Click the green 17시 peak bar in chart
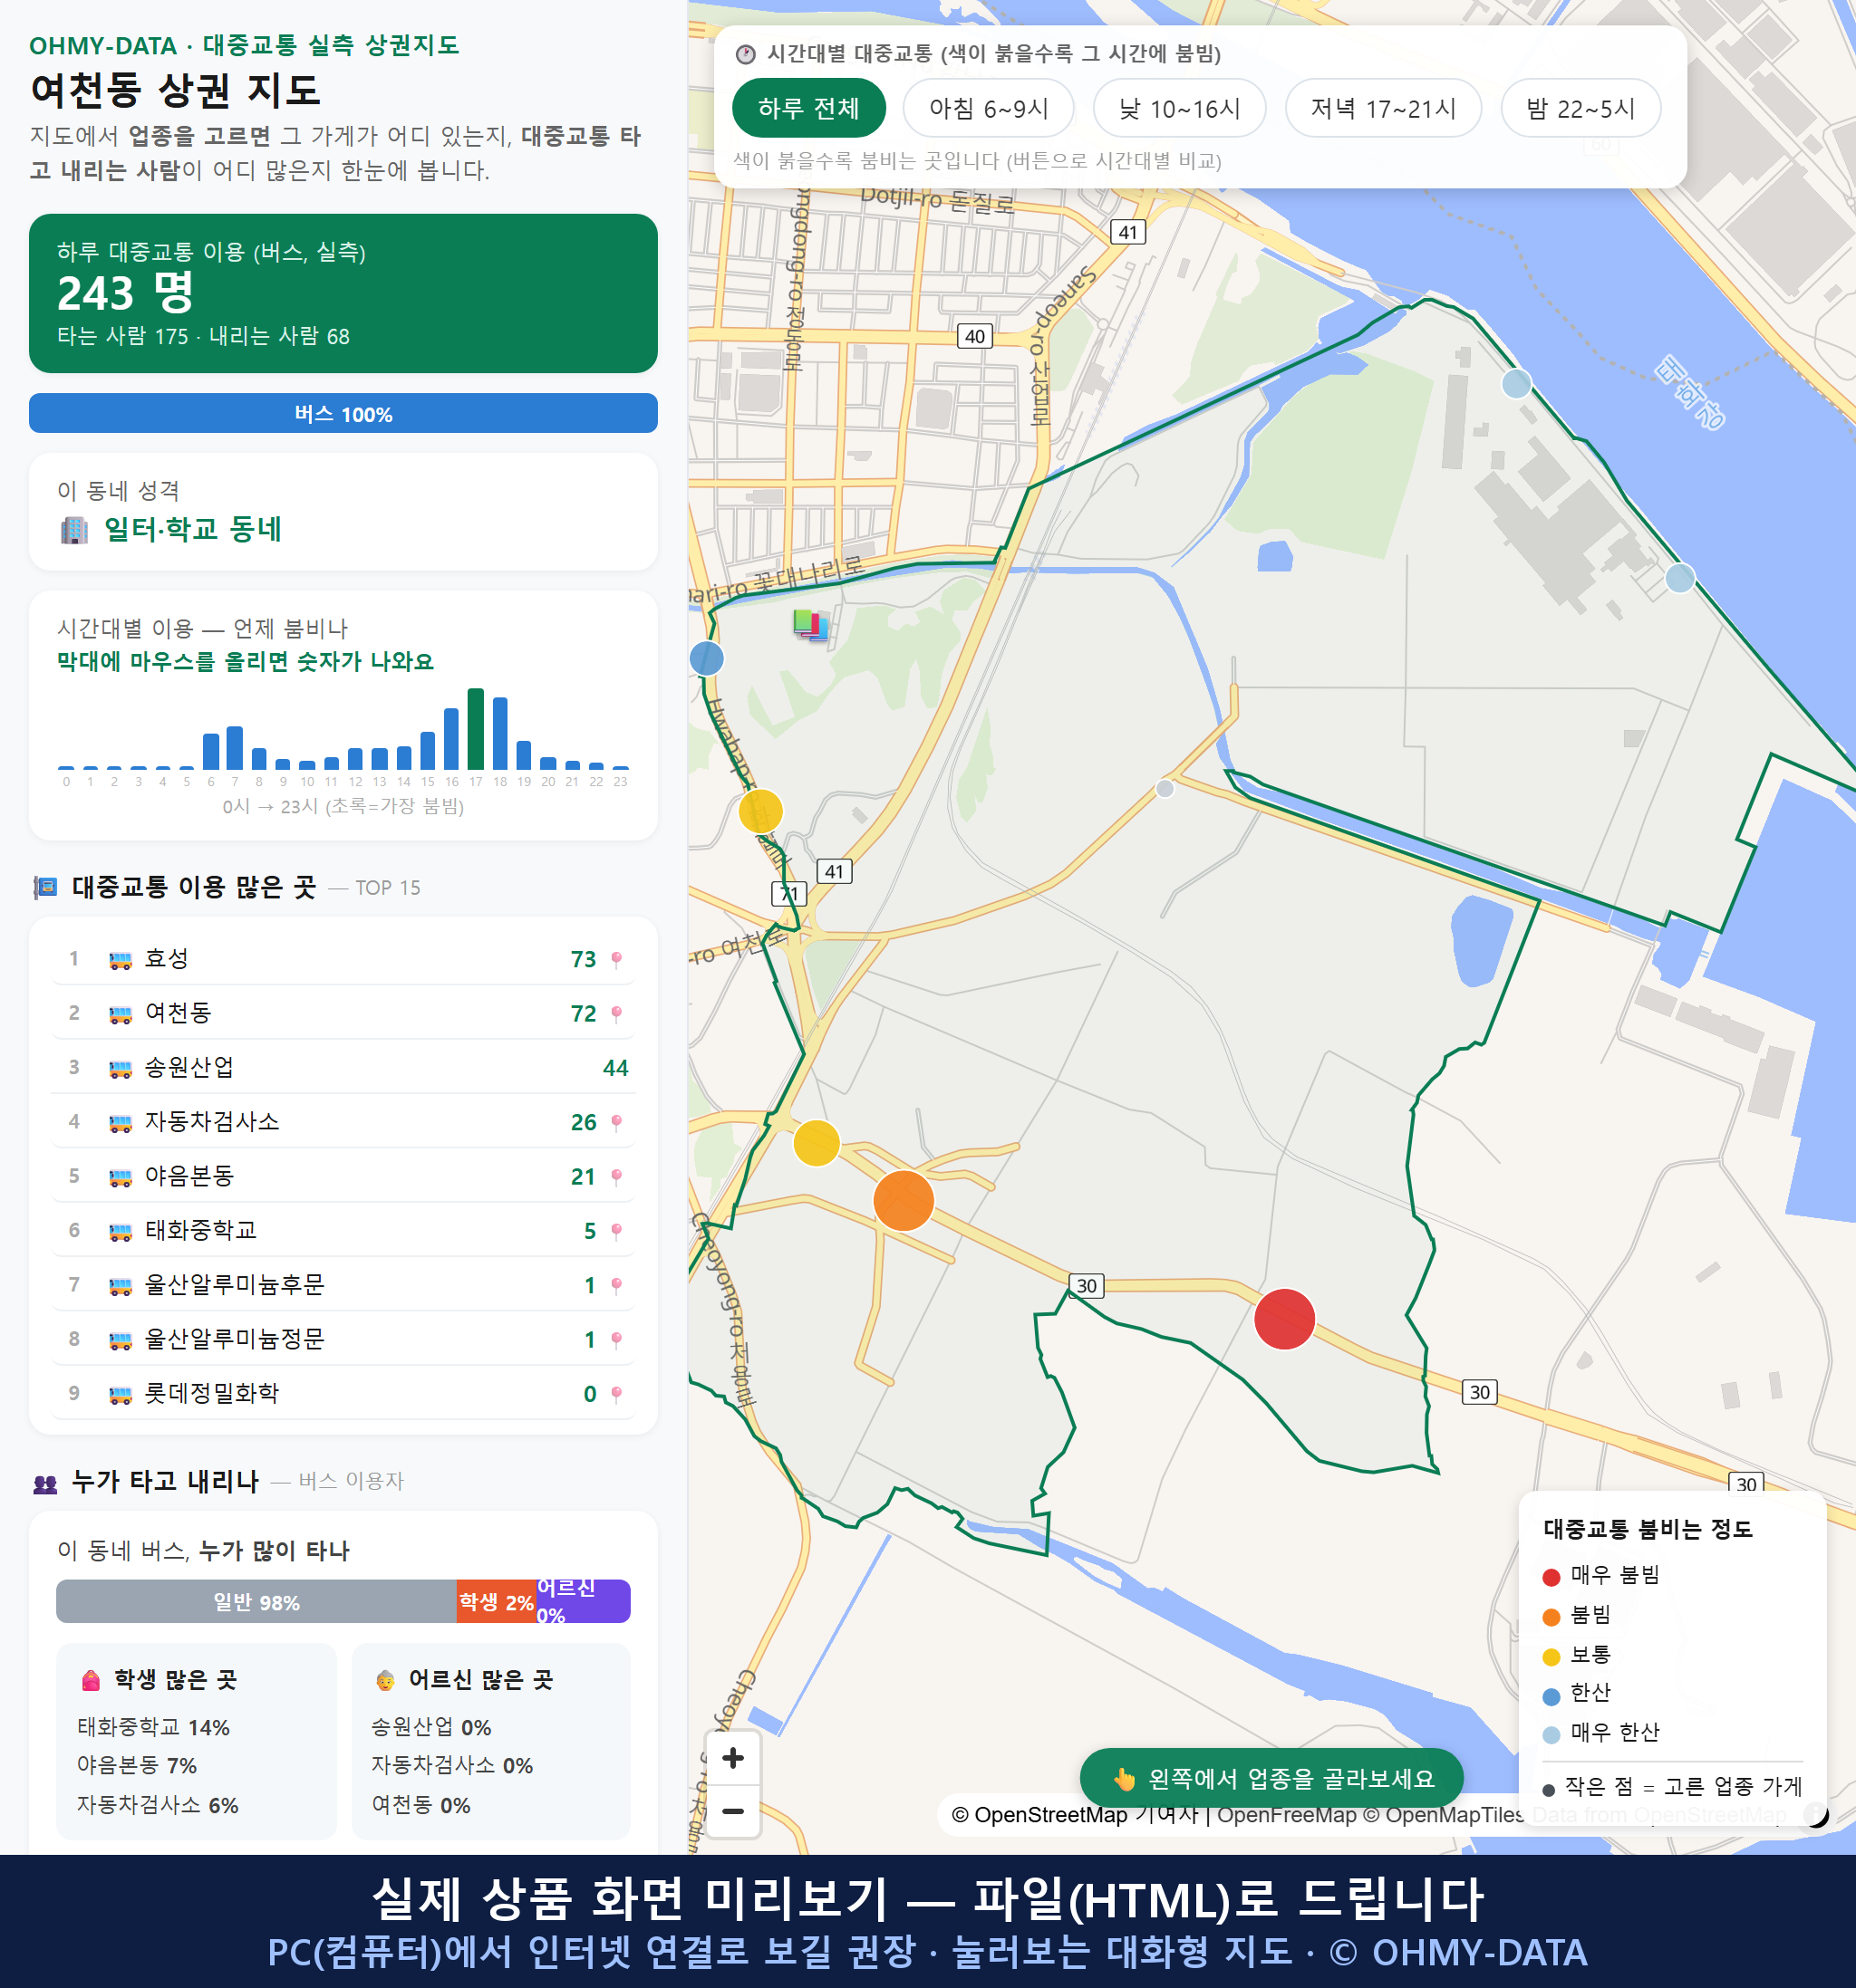The image size is (1856, 1988). pos(475,728)
